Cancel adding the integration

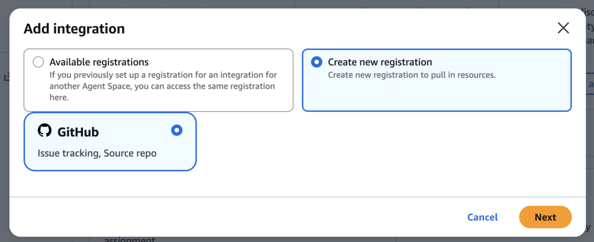[x=483, y=217]
